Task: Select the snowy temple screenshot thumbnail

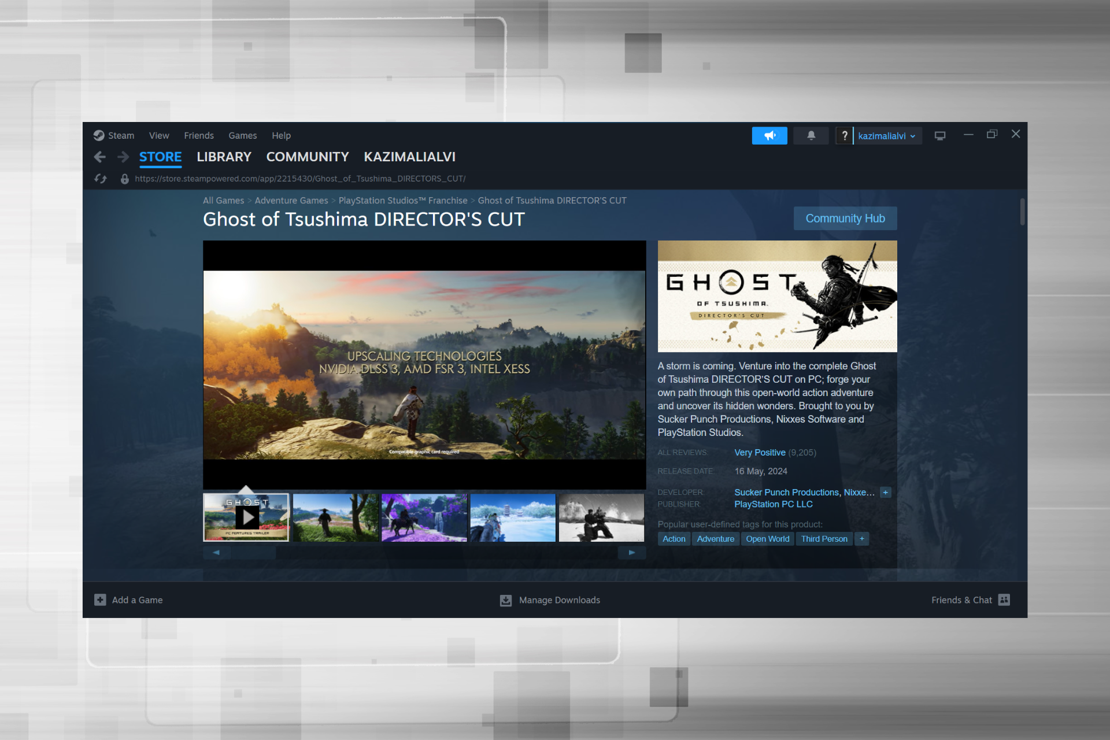Action: tap(513, 517)
